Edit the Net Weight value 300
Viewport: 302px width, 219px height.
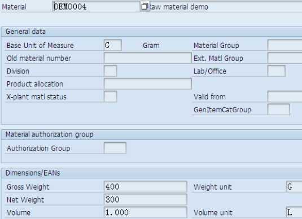146,199
